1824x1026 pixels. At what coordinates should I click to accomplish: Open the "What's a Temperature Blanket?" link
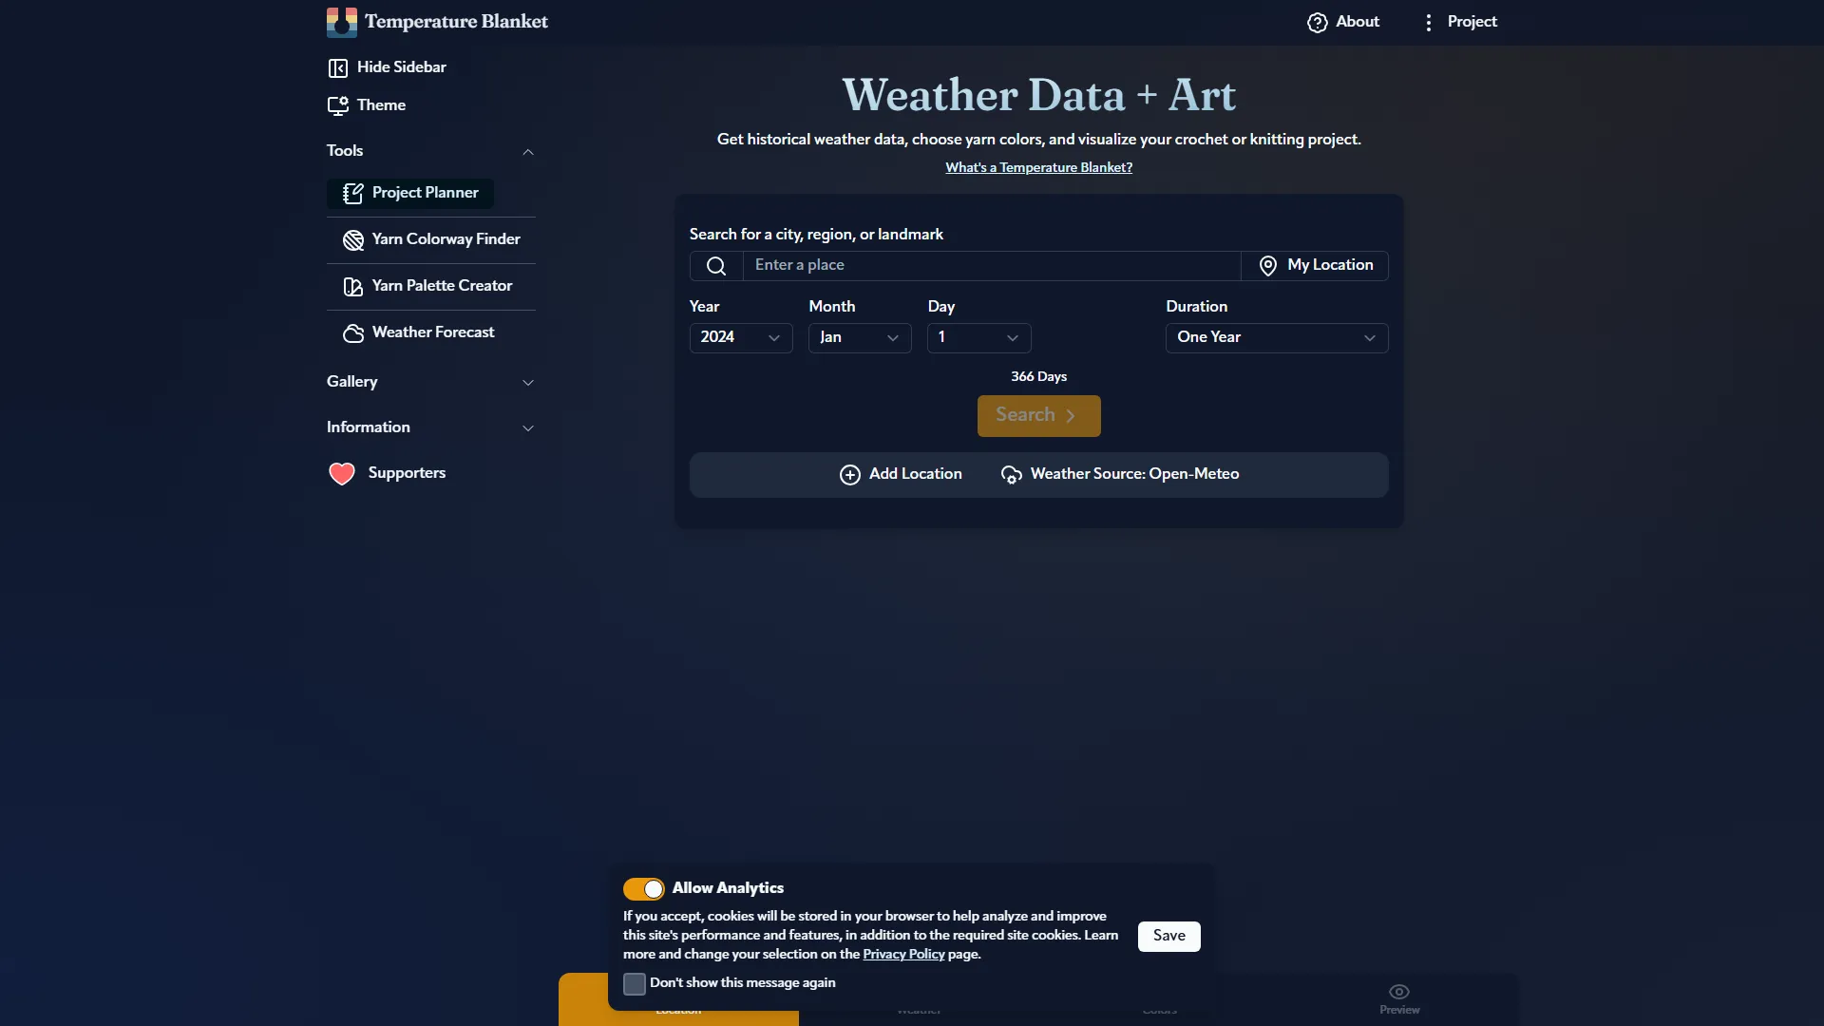pyautogui.click(x=1038, y=167)
